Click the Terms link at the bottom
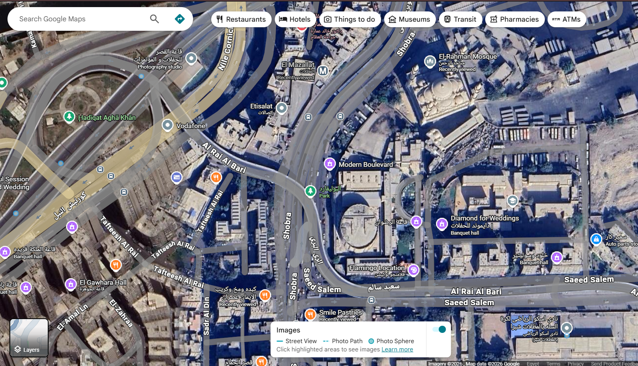The image size is (638, 366). [553, 364]
